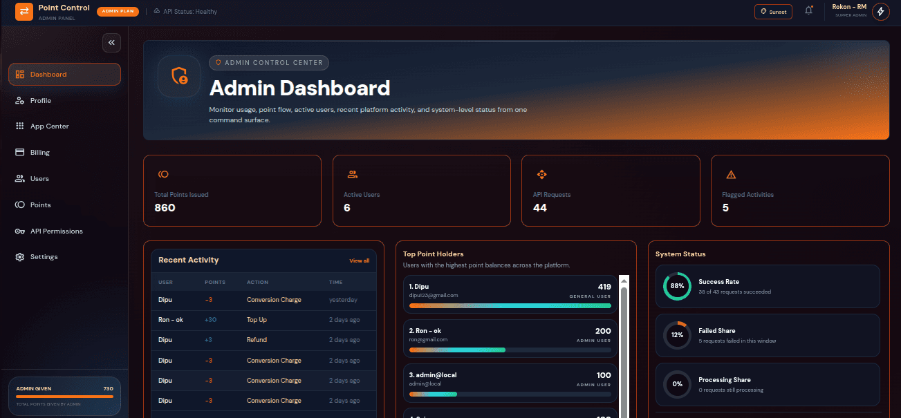
Task: Open the API Requests card
Action: (611, 191)
